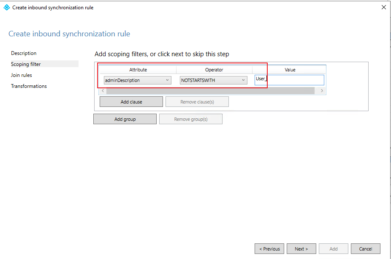Viewport: 391px width, 259px height.
Task: Click the Add button at the bottom
Action: tap(334, 249)
